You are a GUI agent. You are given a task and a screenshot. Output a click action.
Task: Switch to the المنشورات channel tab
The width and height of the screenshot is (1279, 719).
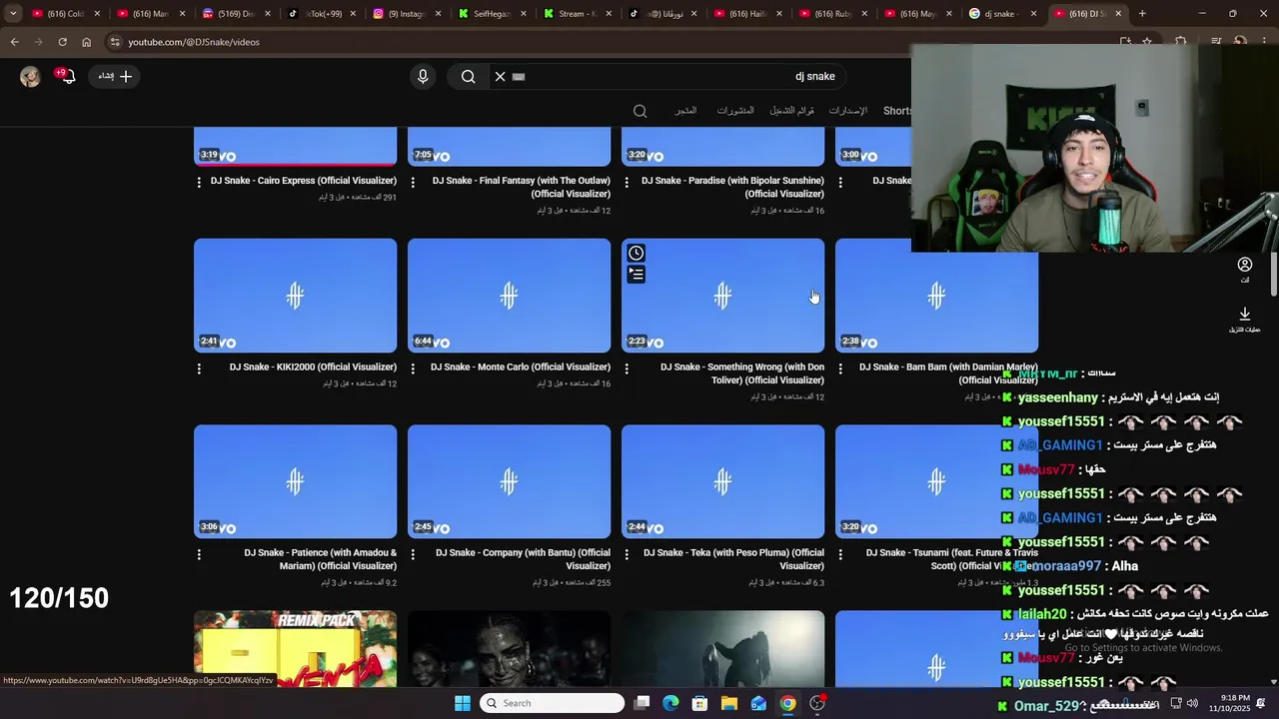(x=735, y=111)
